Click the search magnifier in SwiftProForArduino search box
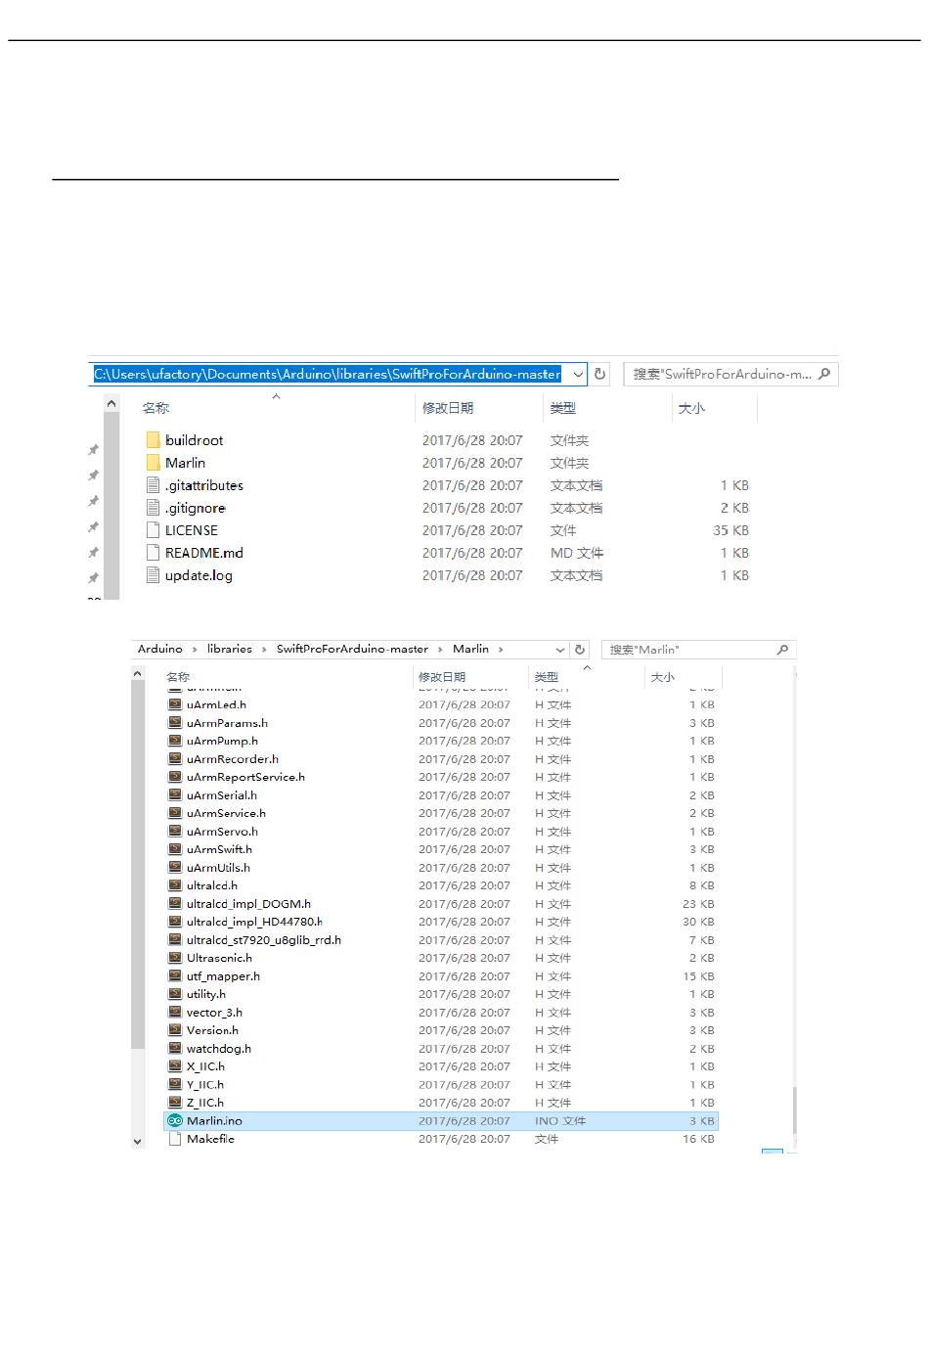This screenshot has width=929, height=1358. [824, 374]
